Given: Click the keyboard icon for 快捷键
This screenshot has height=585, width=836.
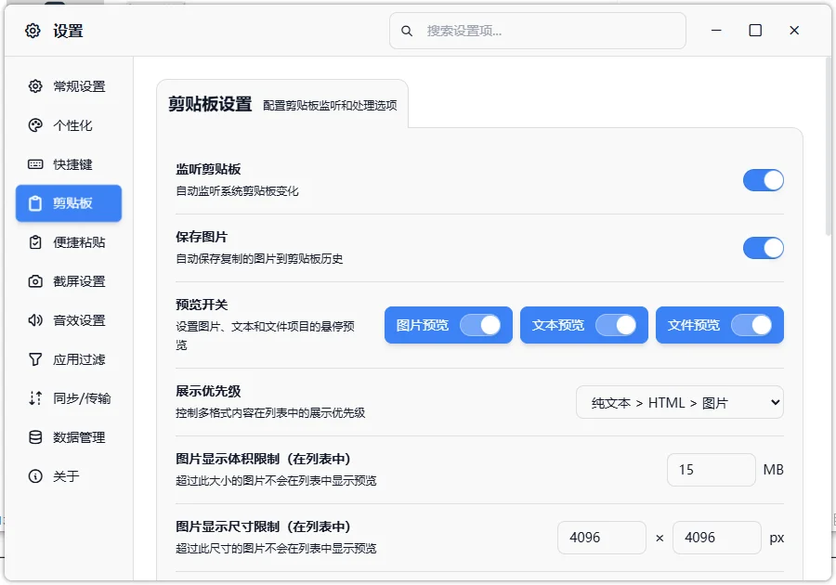Looking at the screenshot, I should 35,164.
